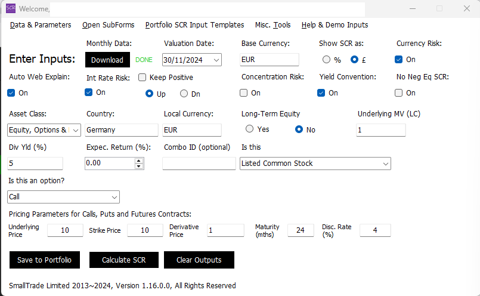Click the Strike Price input field
The image size is (480, 296).
coord(143,230)
